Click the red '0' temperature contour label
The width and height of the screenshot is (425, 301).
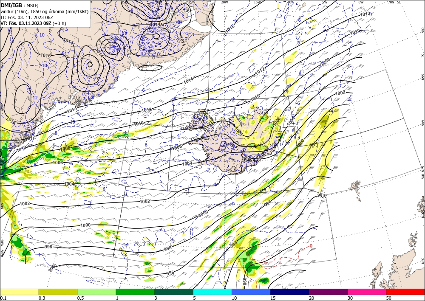(311, 246)
